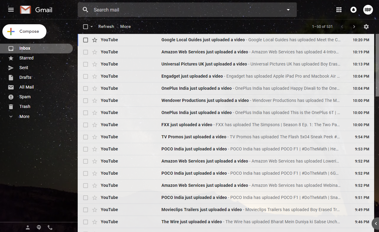Viewport: 379px width, 232px height.
Task: Select the Google Local Guides email checkbox
Action: coord(86,40)
